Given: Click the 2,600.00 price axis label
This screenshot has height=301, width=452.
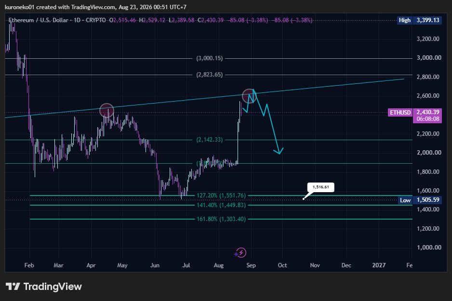Looking at the screenshot, I should tap(428, 96).
